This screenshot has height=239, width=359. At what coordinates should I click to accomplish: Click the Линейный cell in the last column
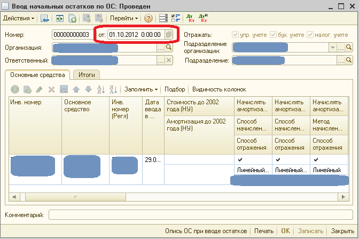pos(329,170)
